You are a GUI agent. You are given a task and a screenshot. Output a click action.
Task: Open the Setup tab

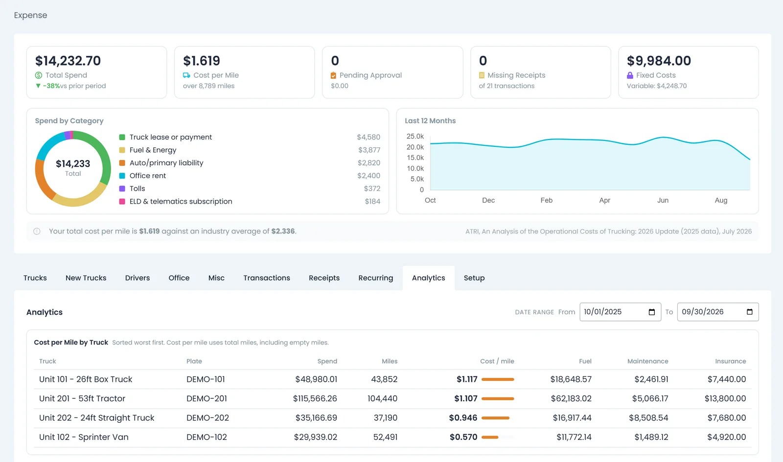coord(474,278)
